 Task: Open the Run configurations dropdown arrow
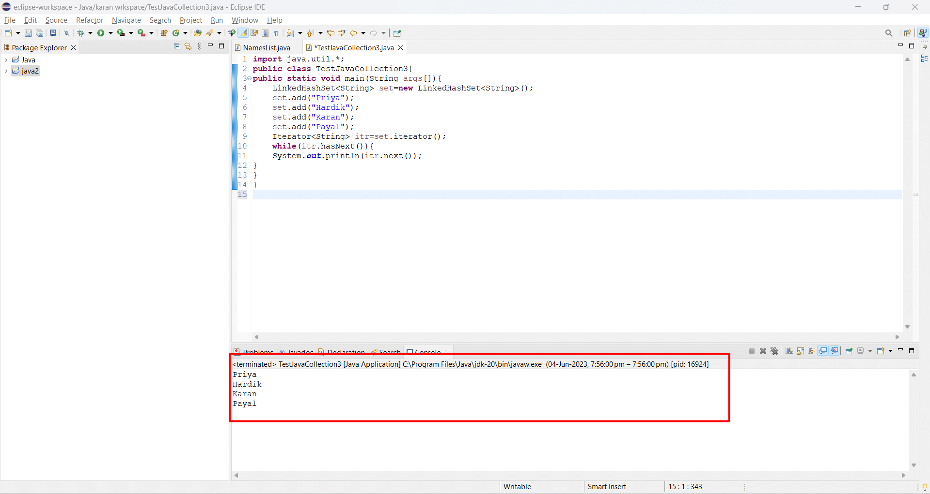click(110, 33)
